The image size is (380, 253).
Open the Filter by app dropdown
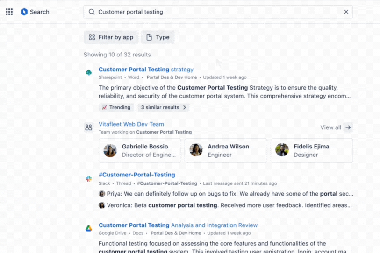coord(111,37)
